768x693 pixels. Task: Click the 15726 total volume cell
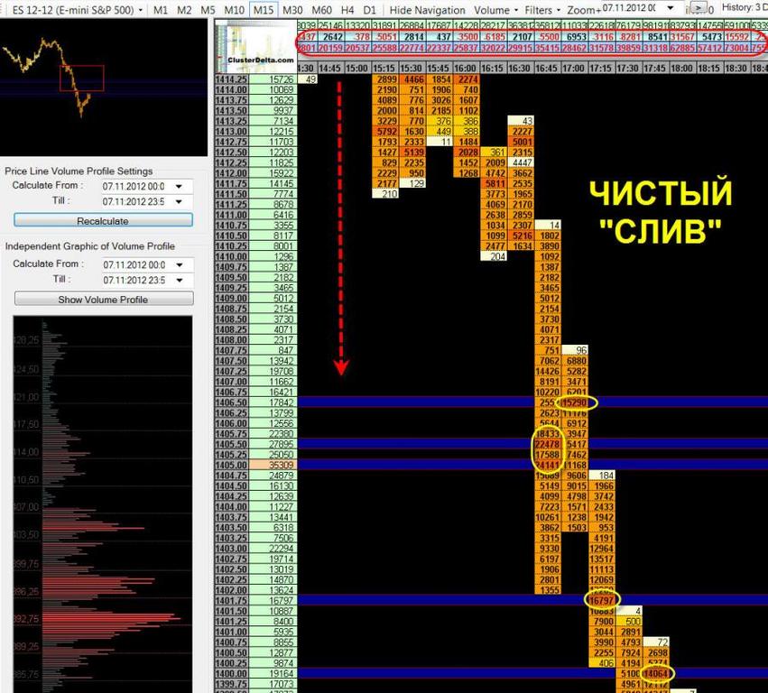[273, 79]
